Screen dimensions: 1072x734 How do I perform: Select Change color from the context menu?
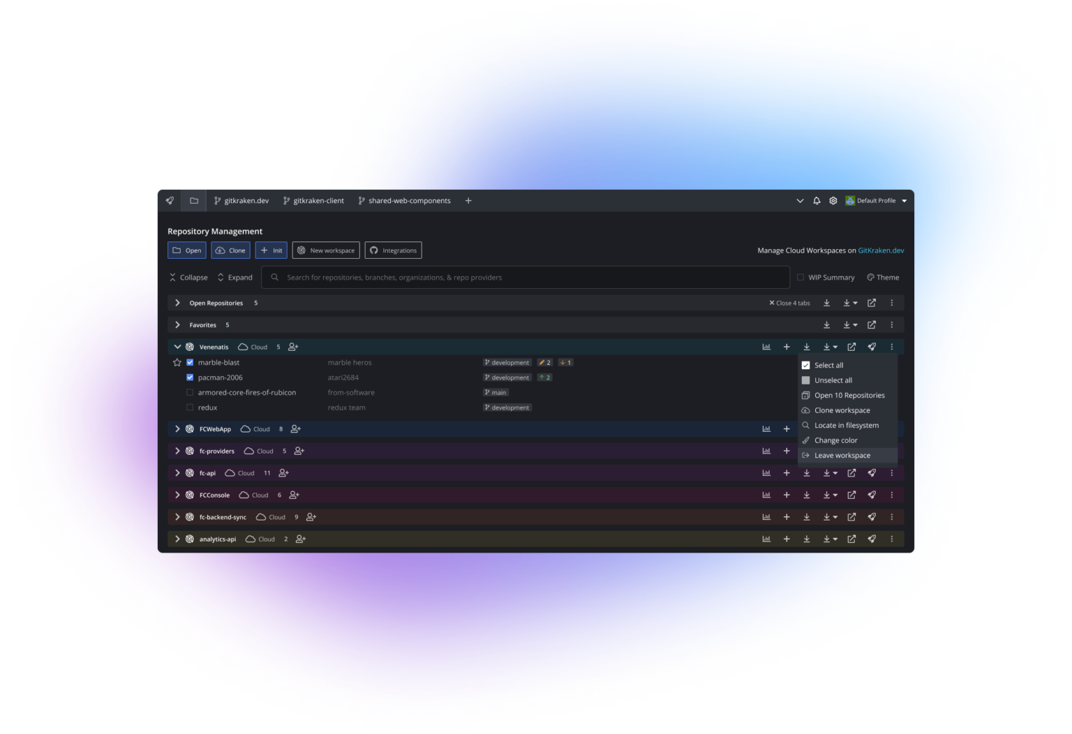[847, 440]
